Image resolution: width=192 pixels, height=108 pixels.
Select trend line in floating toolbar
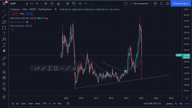click(68, 68)
